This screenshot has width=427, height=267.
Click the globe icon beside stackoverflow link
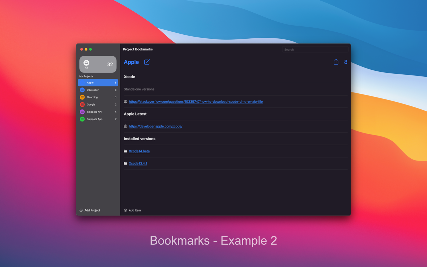(125, 101)
